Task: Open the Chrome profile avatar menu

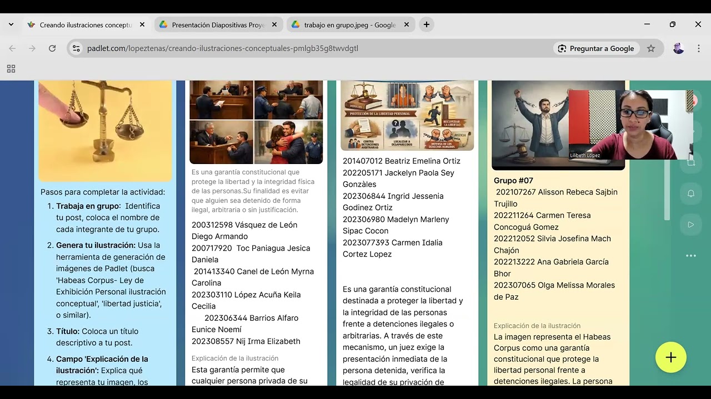Action: 678,48
